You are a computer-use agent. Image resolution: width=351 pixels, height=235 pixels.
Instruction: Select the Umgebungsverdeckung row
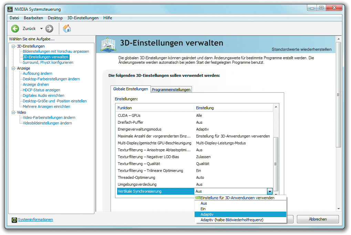tap(195, 185)
